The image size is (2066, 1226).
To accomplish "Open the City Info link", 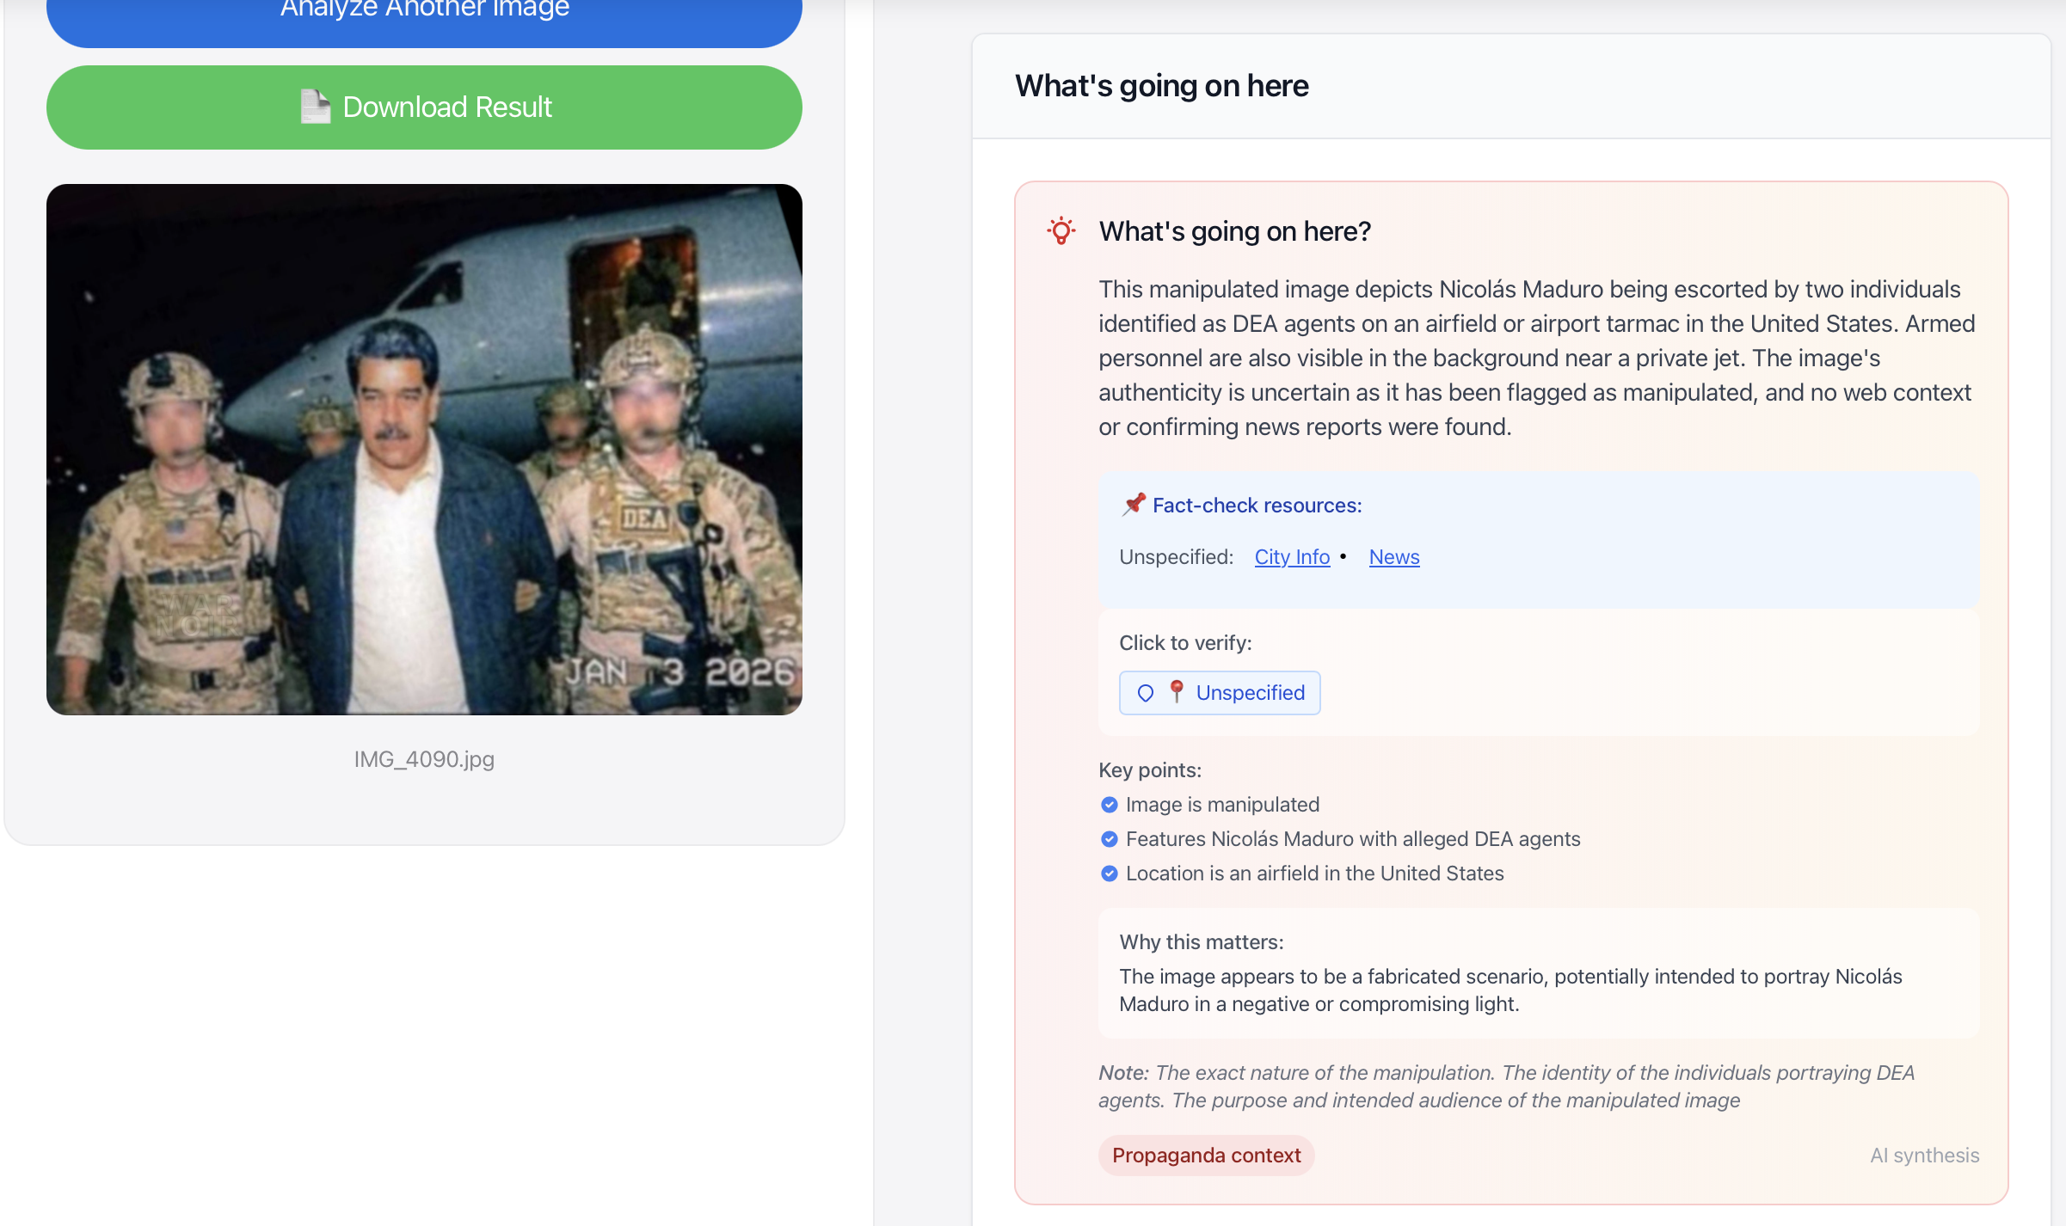I will pos(1292,557).
